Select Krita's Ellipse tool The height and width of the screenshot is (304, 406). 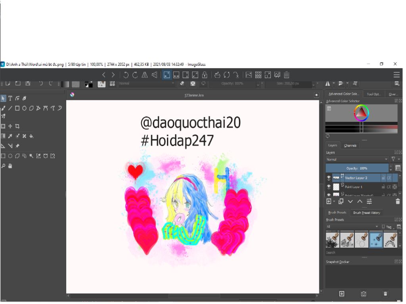[x=24, y=109]
